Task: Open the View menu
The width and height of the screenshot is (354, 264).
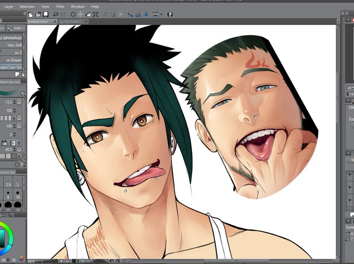Action: coord(45,7)
